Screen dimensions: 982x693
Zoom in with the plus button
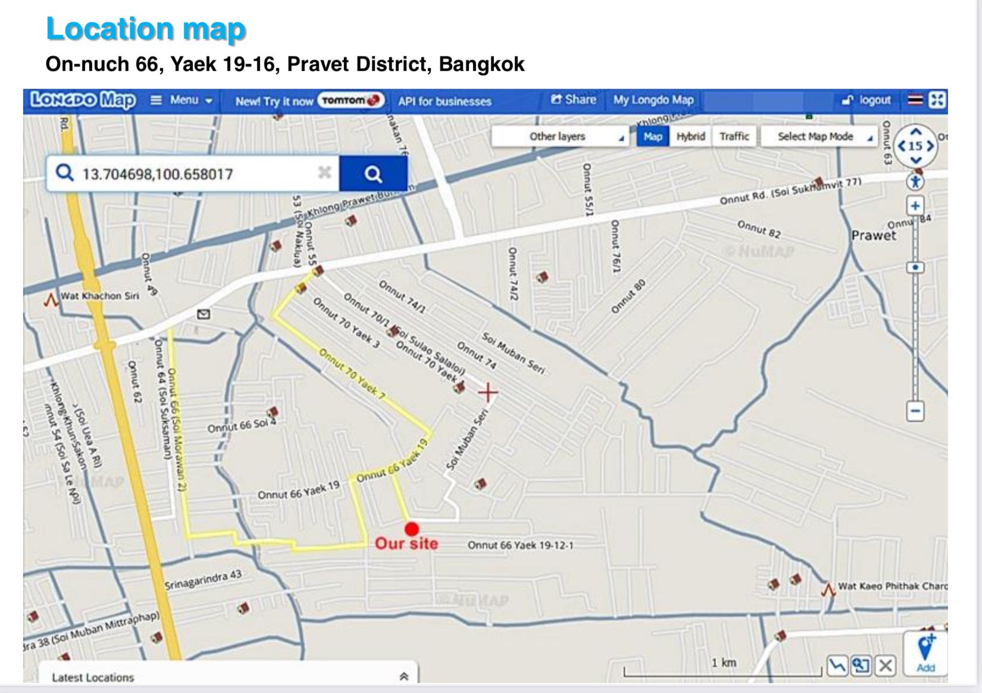(x=915, y=206)
